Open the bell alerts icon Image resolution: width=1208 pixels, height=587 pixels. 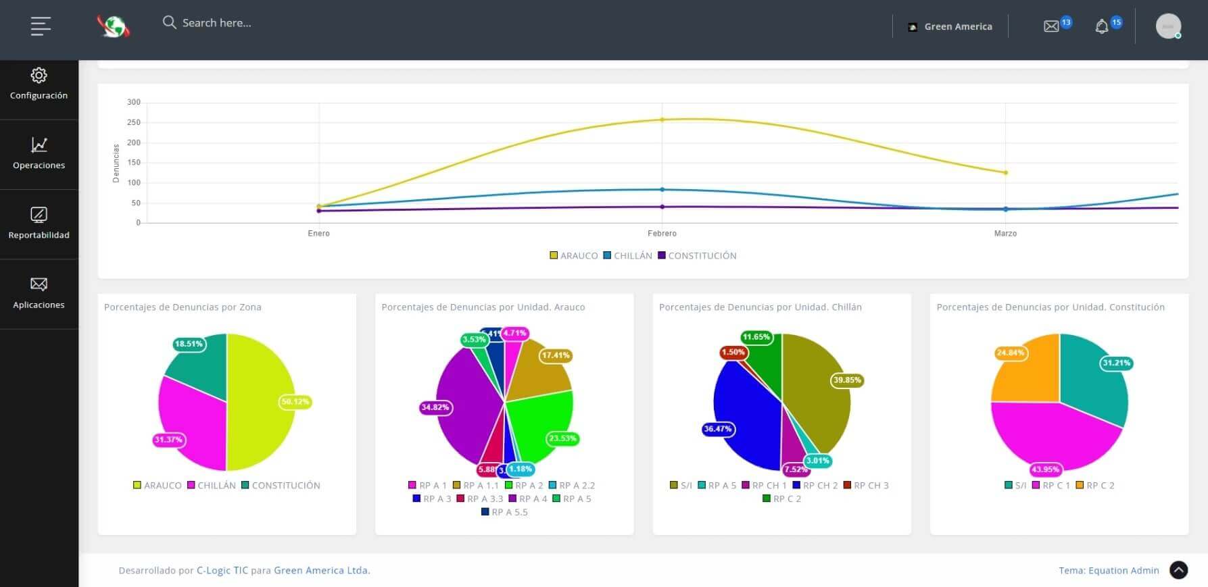point(1102,26)
